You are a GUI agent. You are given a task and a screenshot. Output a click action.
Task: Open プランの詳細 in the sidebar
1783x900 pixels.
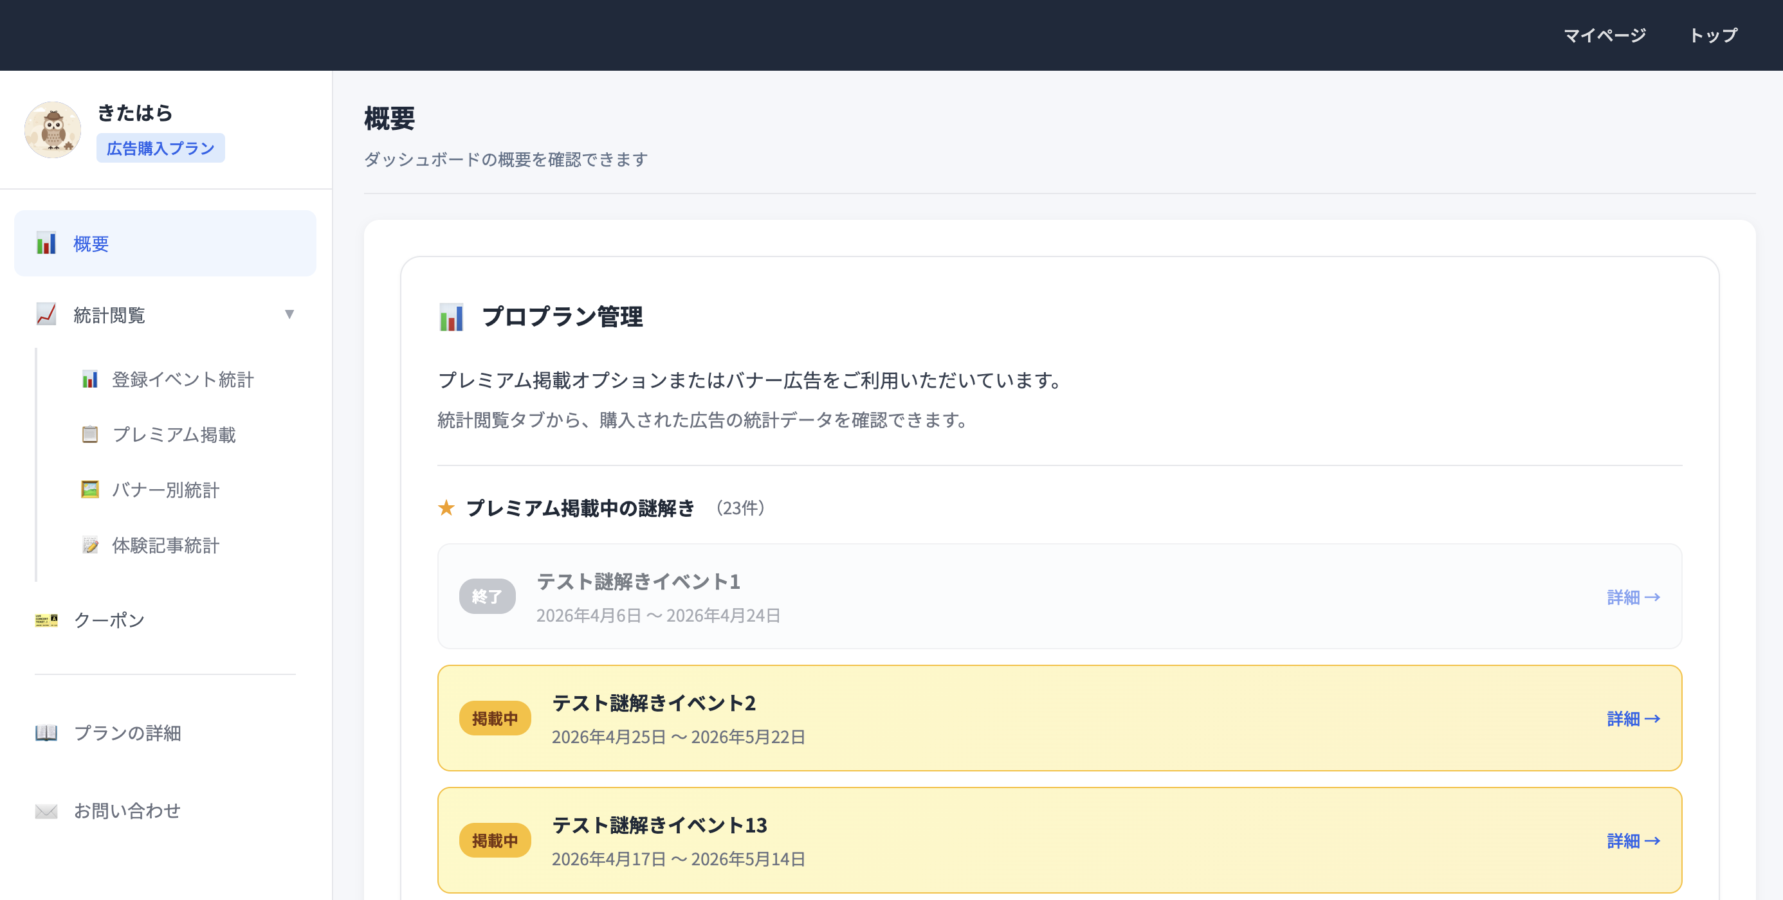pos(127,733)
